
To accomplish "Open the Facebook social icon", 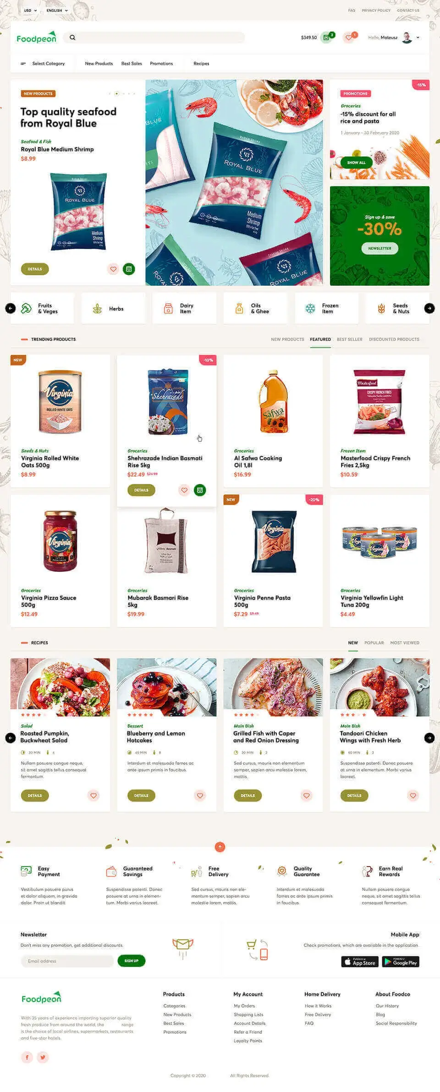I will pyautogui.click(x=27, y=1057).
